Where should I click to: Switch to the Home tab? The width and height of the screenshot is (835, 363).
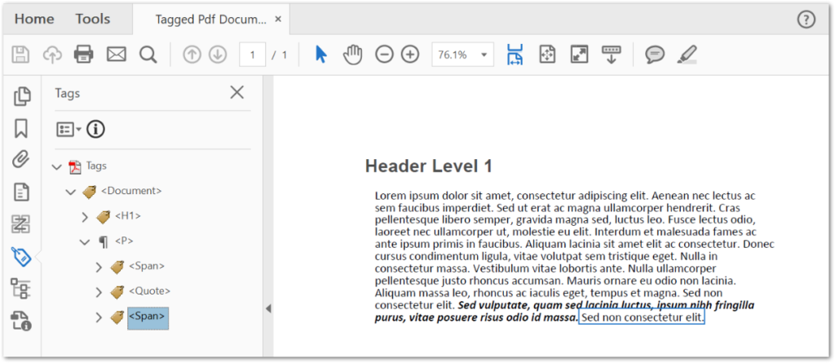pyautogui.click(x=34, y=19)
